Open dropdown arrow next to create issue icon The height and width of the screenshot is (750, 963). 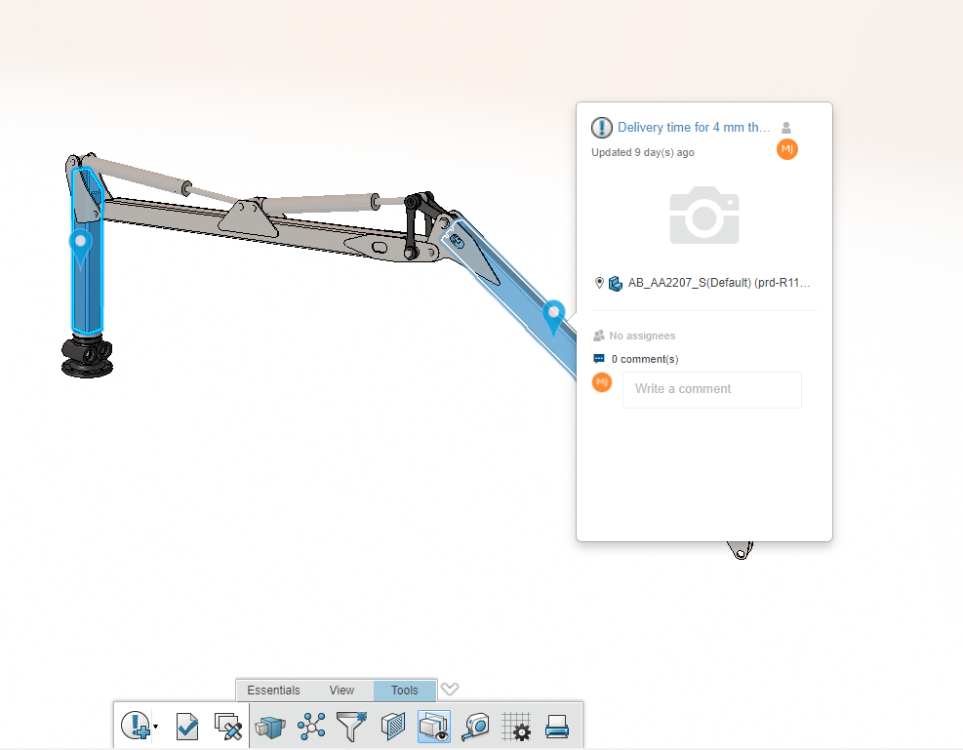point(155,727)
